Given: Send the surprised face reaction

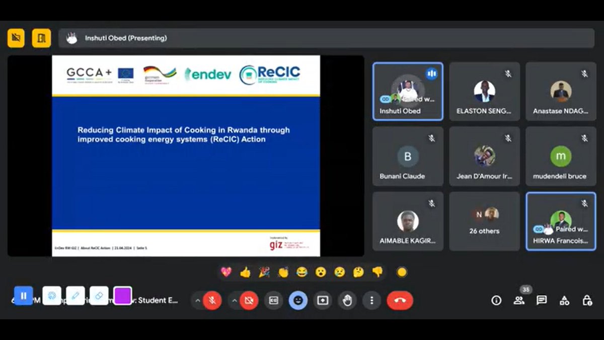Looking at the screenshot, I should click(321, 272).
